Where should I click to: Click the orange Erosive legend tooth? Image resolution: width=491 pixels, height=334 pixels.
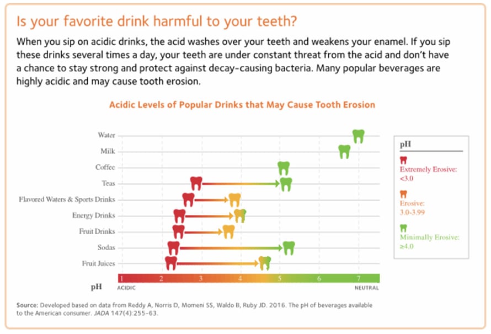[x=403, y=194]
